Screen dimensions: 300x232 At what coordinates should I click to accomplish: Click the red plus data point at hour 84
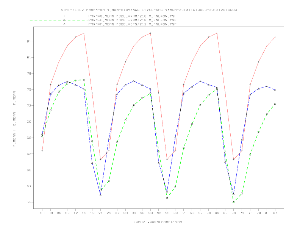(275, 37)
